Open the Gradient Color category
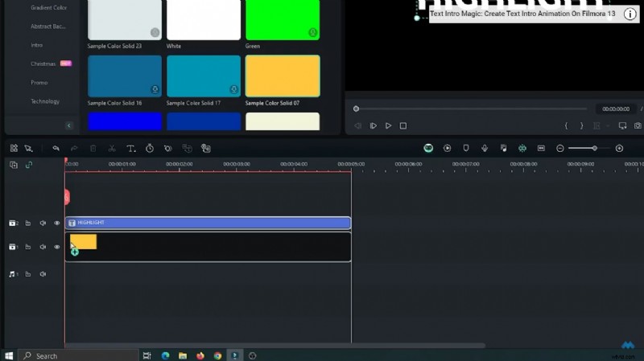 click(x=48, y=7)
